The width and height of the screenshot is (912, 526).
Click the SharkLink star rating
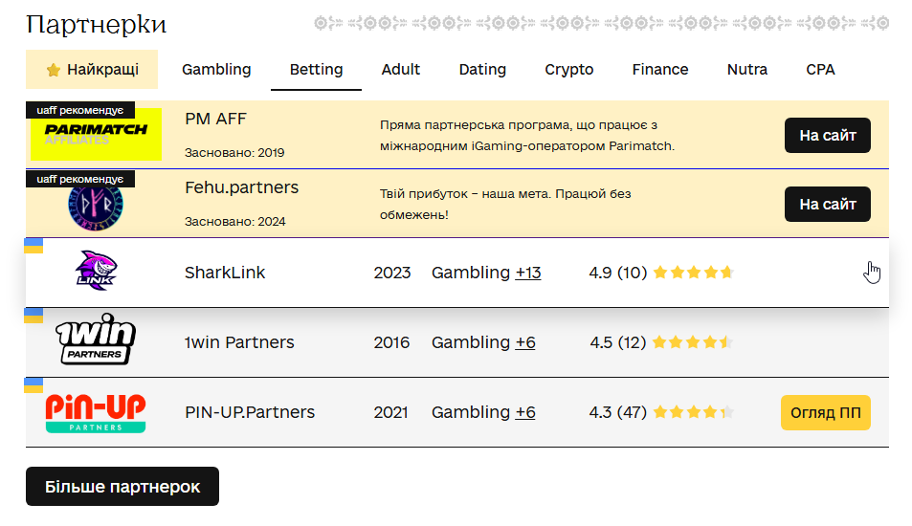(x=693, y=273)
